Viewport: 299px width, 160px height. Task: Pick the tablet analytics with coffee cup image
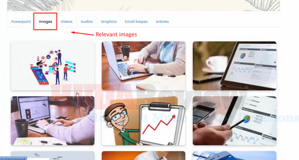pos(234,66)
